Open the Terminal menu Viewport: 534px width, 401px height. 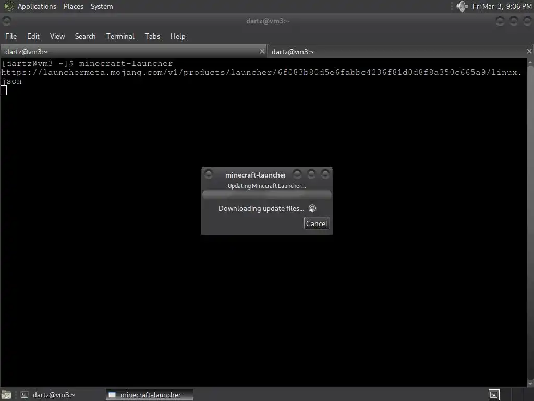click(x=120, y=36)
